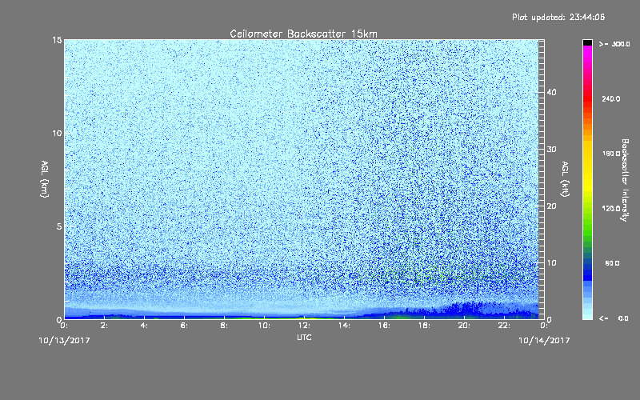Screen dimensions: 640x400
Task: Select the 'Plot updated: 23:44:06' timestamp
Action: (x=558, y=17)
